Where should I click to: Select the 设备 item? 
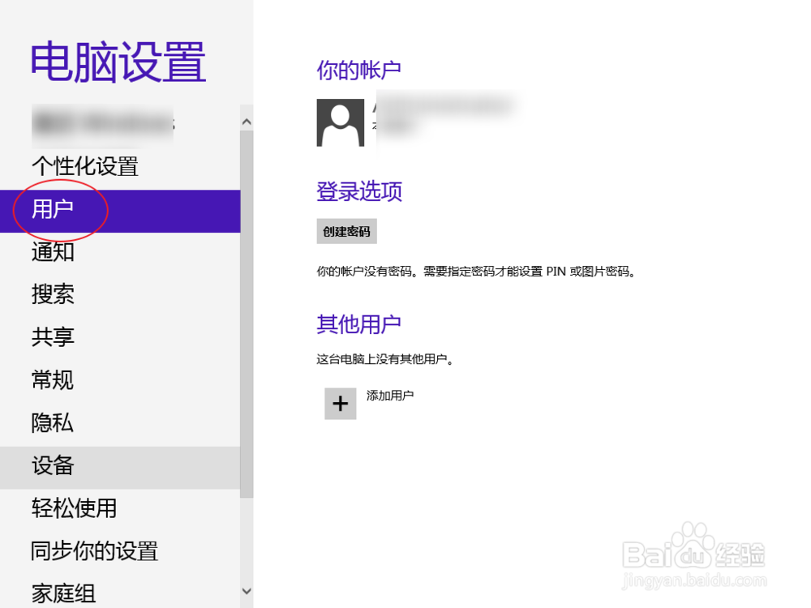120,468
